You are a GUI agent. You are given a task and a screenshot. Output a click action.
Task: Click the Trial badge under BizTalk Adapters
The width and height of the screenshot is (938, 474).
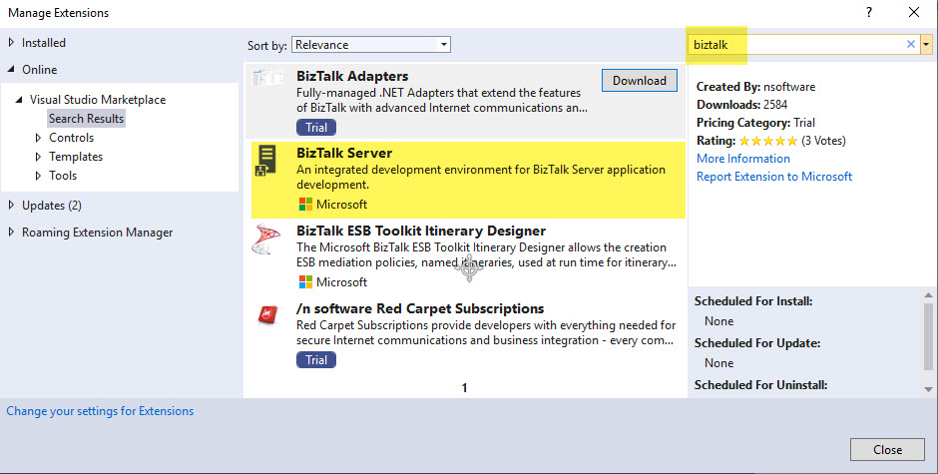(x=316, y=128)
